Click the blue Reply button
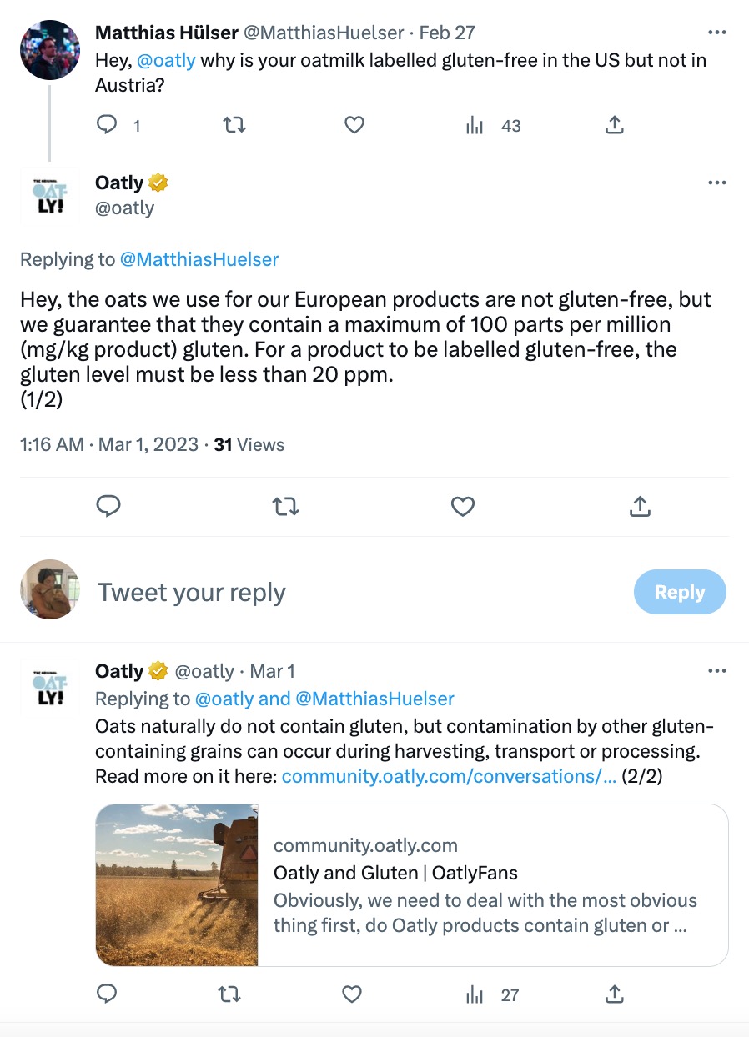 tap(680, 592)
